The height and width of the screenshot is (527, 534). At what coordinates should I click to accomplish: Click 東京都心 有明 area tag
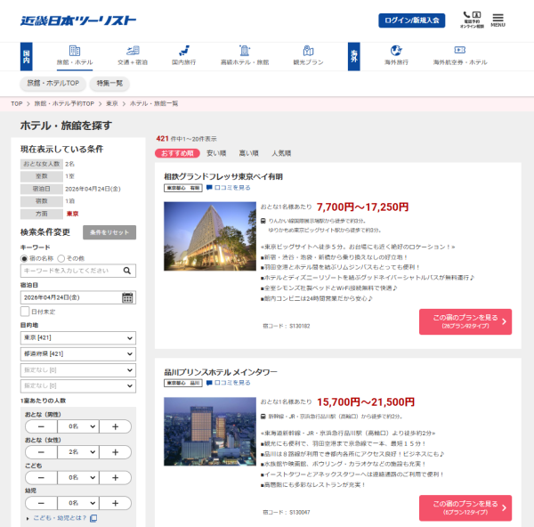coord(183,188)
